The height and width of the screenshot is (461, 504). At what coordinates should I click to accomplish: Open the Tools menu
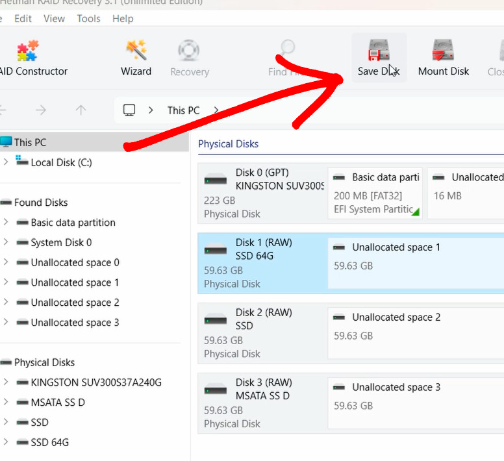click(88, 19)
